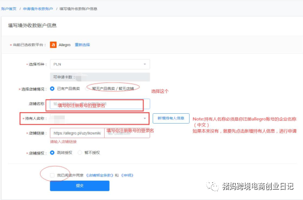Click the blue 提交 button

pyautogui.click(x=79, y=186)
